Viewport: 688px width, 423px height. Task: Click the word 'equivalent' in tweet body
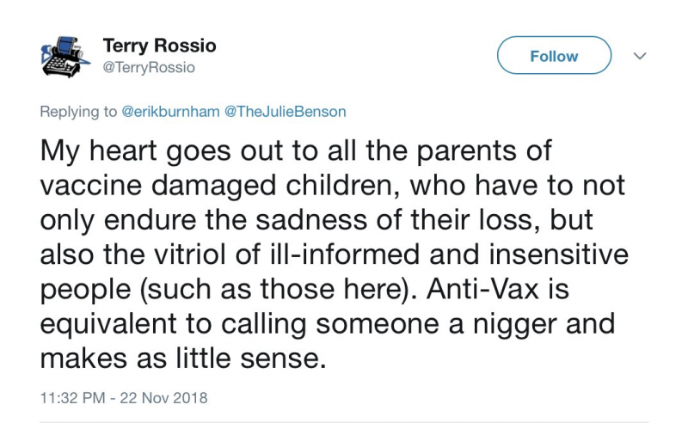pos(109,325)
